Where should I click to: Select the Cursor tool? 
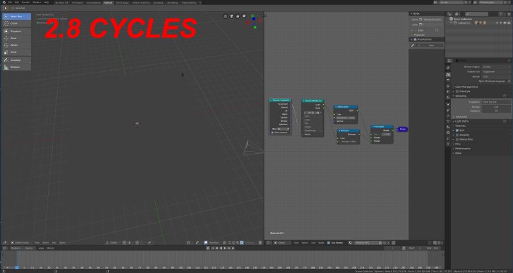pos(17,24)
